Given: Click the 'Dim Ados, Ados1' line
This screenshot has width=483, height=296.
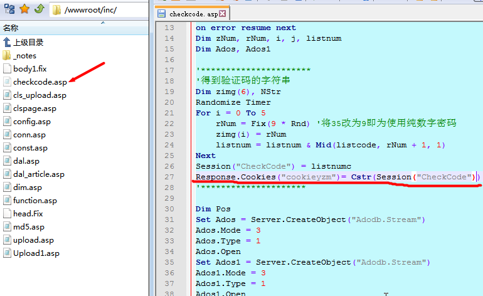Looking at the screenshot, I should pos(233,49).
